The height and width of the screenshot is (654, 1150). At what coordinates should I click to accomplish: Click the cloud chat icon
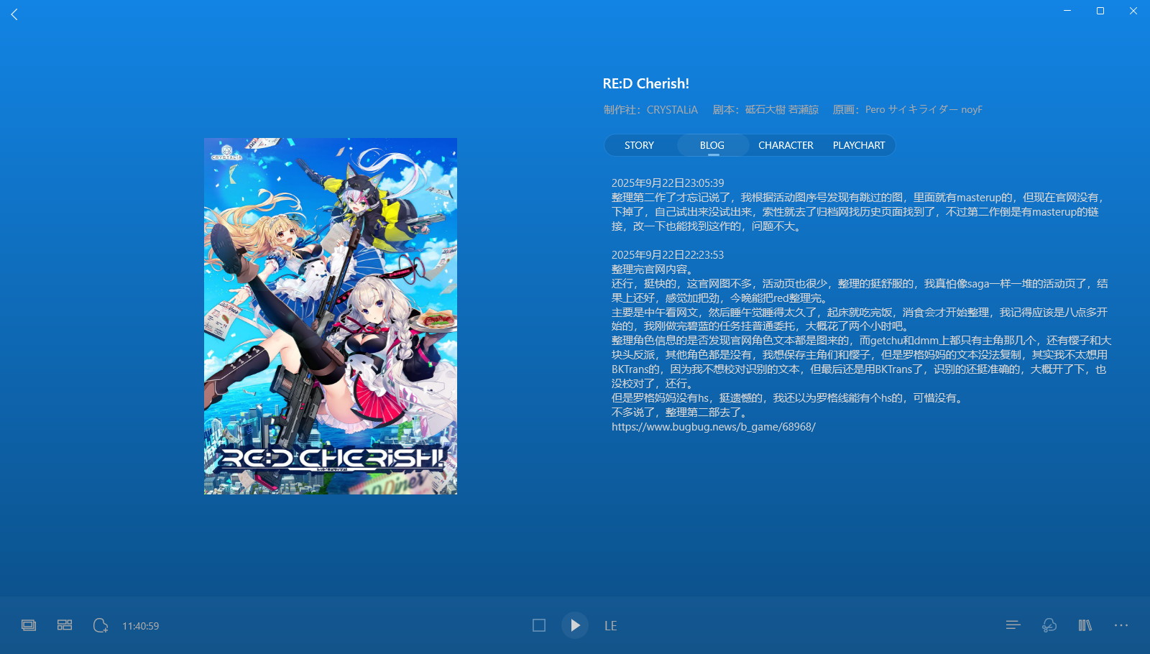(1049, 625)
